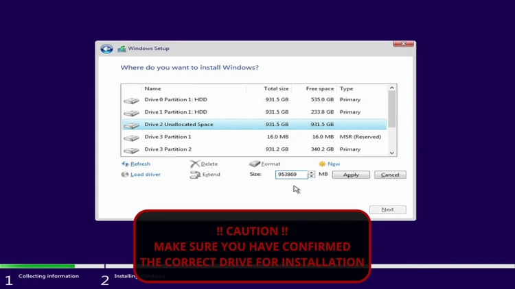Click the Size input field
This screenshot has width=515, height=289.
(x=292, y=175)
